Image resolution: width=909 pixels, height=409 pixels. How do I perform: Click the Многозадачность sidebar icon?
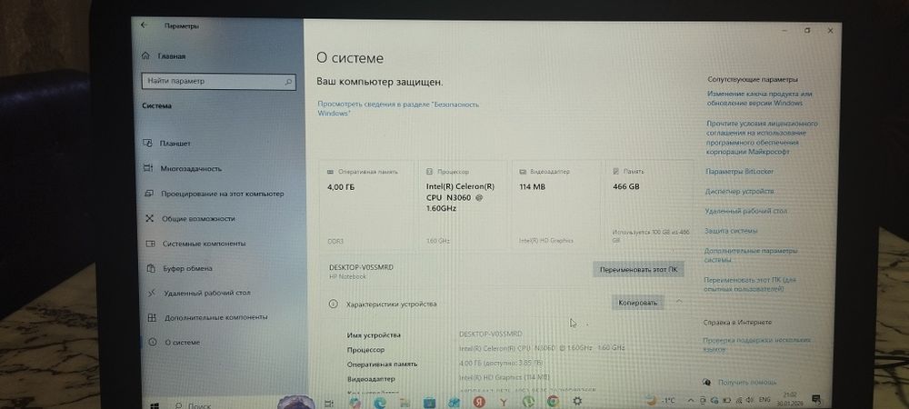click(x=148, y=168)
